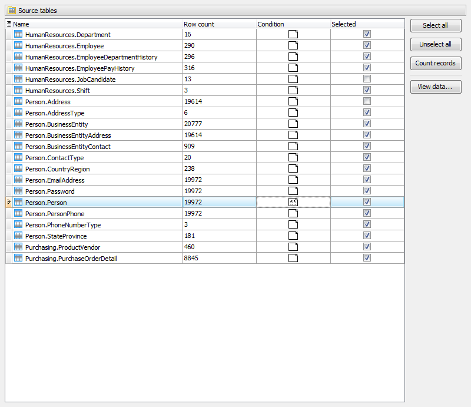The width and height of the screenshot is (471, 407).
Task: Click the Unselect all button
Action: 436,44
